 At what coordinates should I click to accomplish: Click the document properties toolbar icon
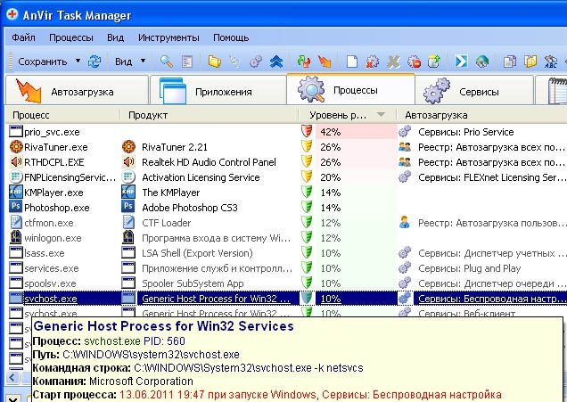point(187,62)
